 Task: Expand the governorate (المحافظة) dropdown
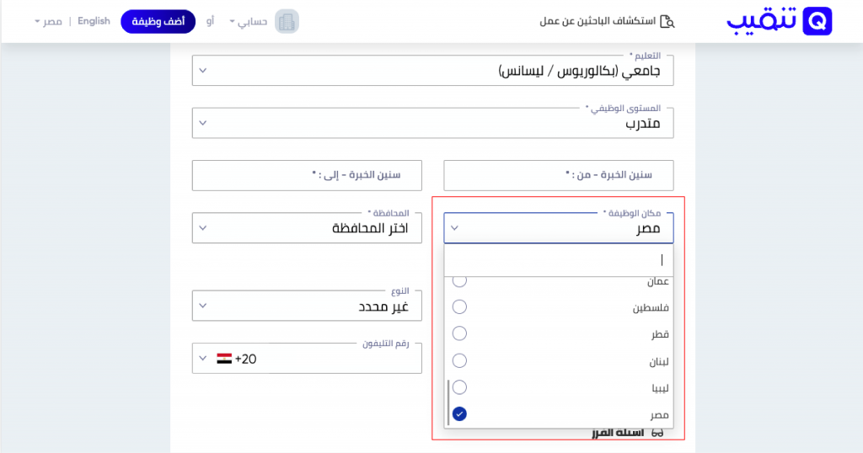[x=307, y=228]
